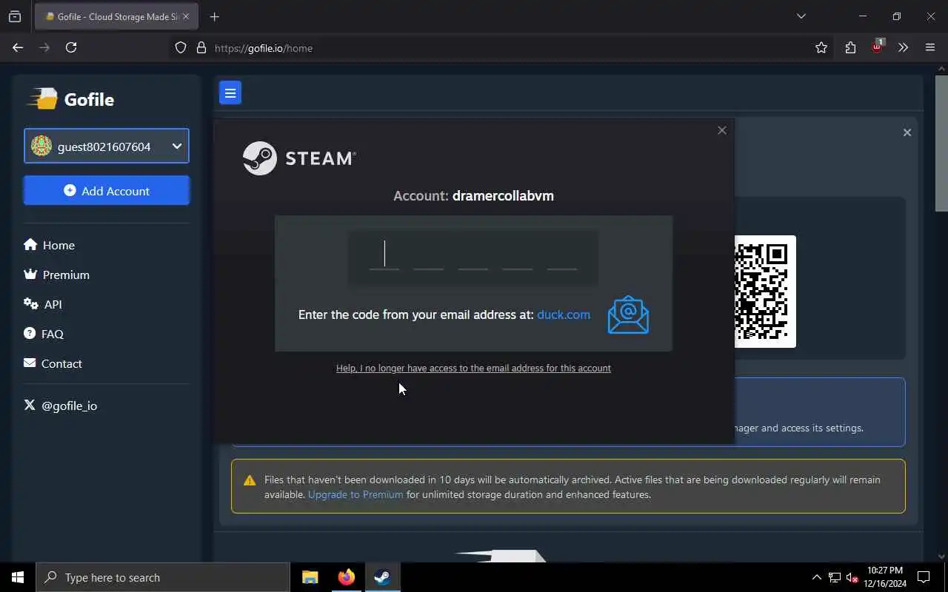
Task: Close the Steam sign-in dialog
Action: coord(722,130)
